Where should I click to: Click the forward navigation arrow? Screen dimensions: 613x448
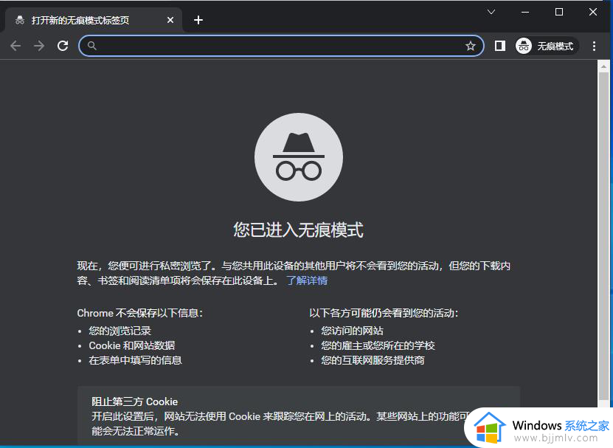tap(39, 46)
